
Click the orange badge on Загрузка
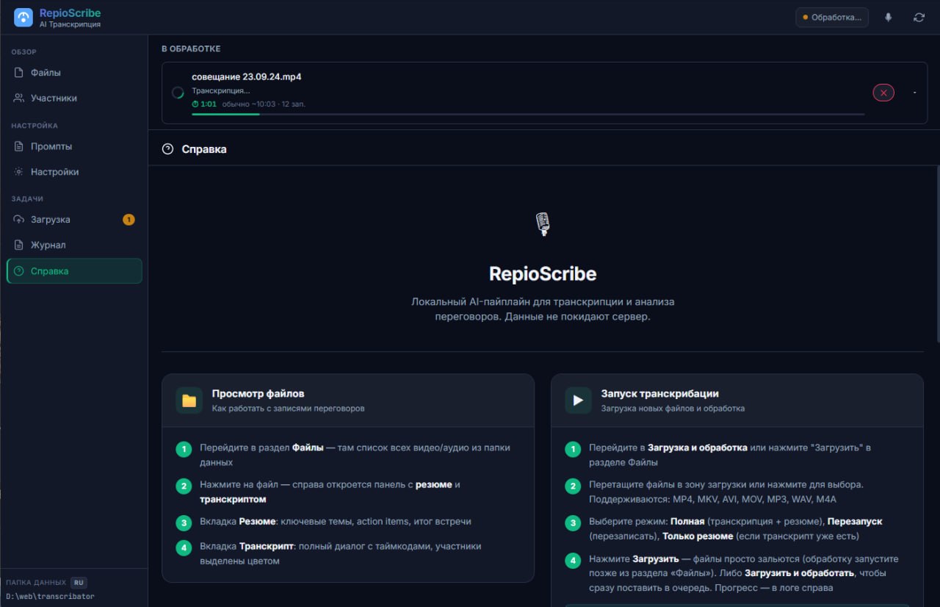pyautogui.click(x=129, y=220)
